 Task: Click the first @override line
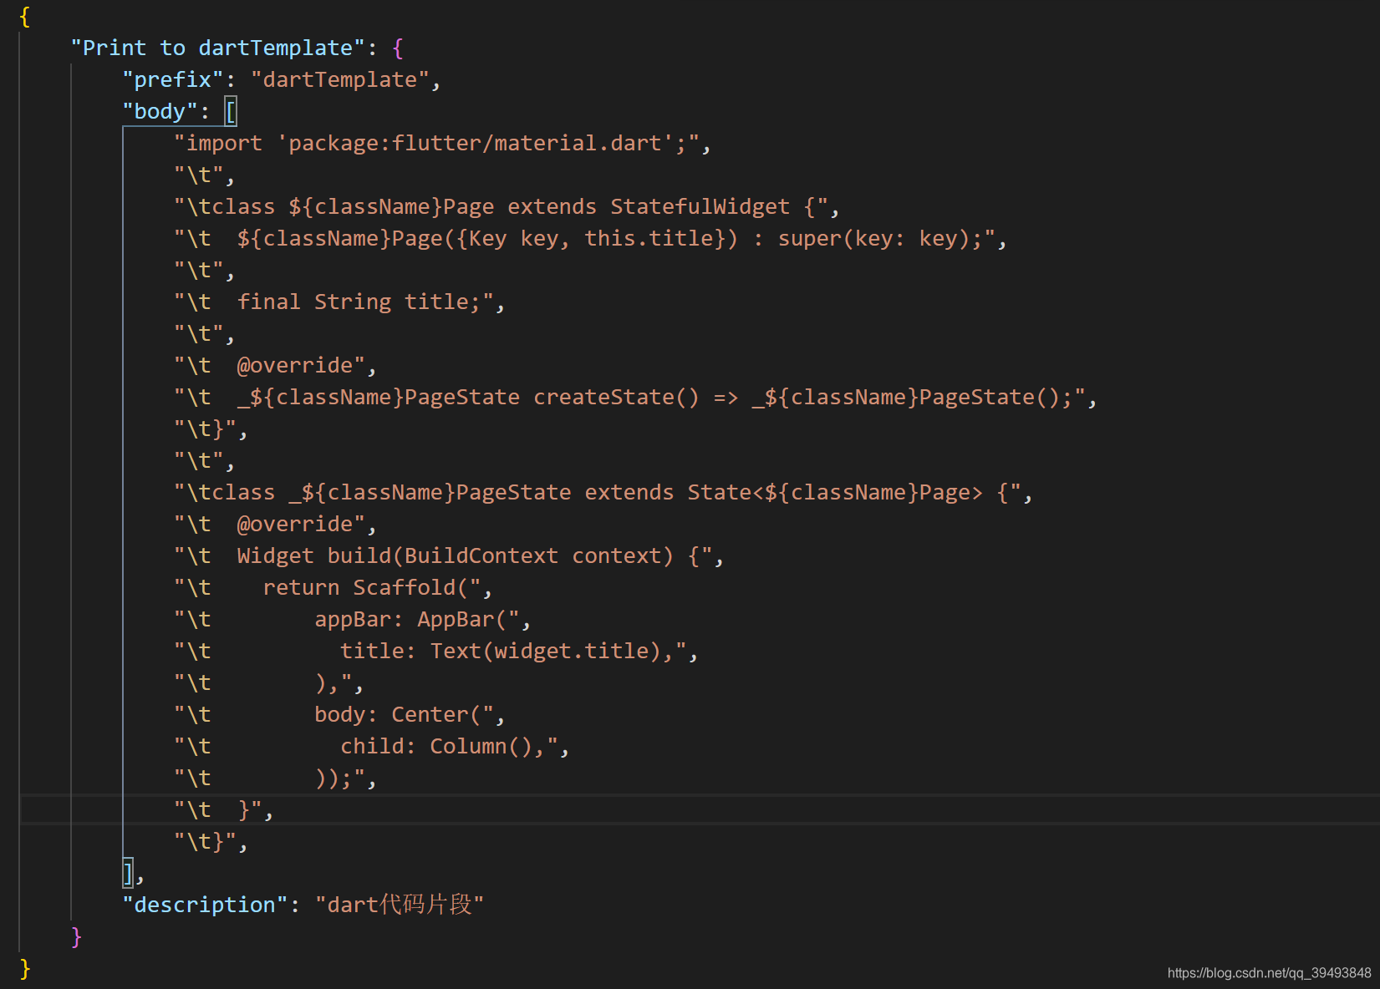point(275,366)
